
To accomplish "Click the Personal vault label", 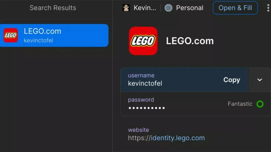I will 189,8.
